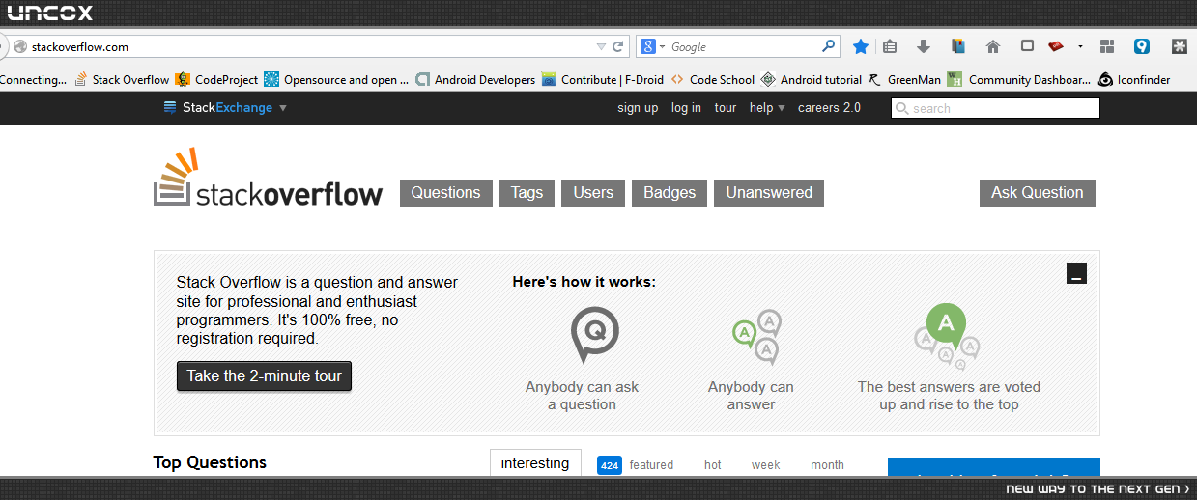Click the magnifier in Google search box
This screenshot has height=500, width=1197.
829,45
